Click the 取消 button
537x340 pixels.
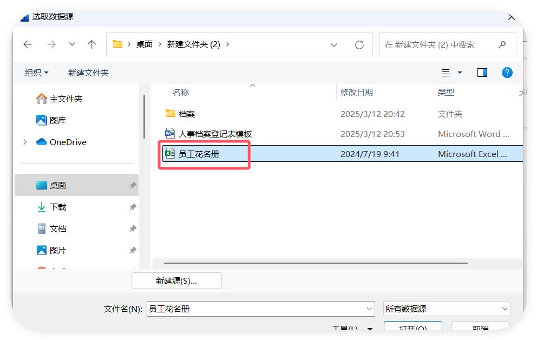tap(481, 326)
